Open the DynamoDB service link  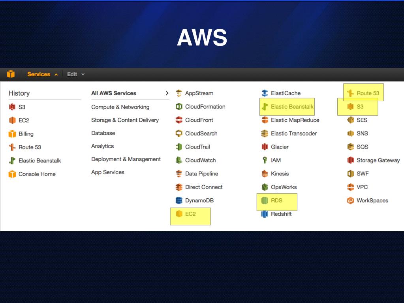199,200
